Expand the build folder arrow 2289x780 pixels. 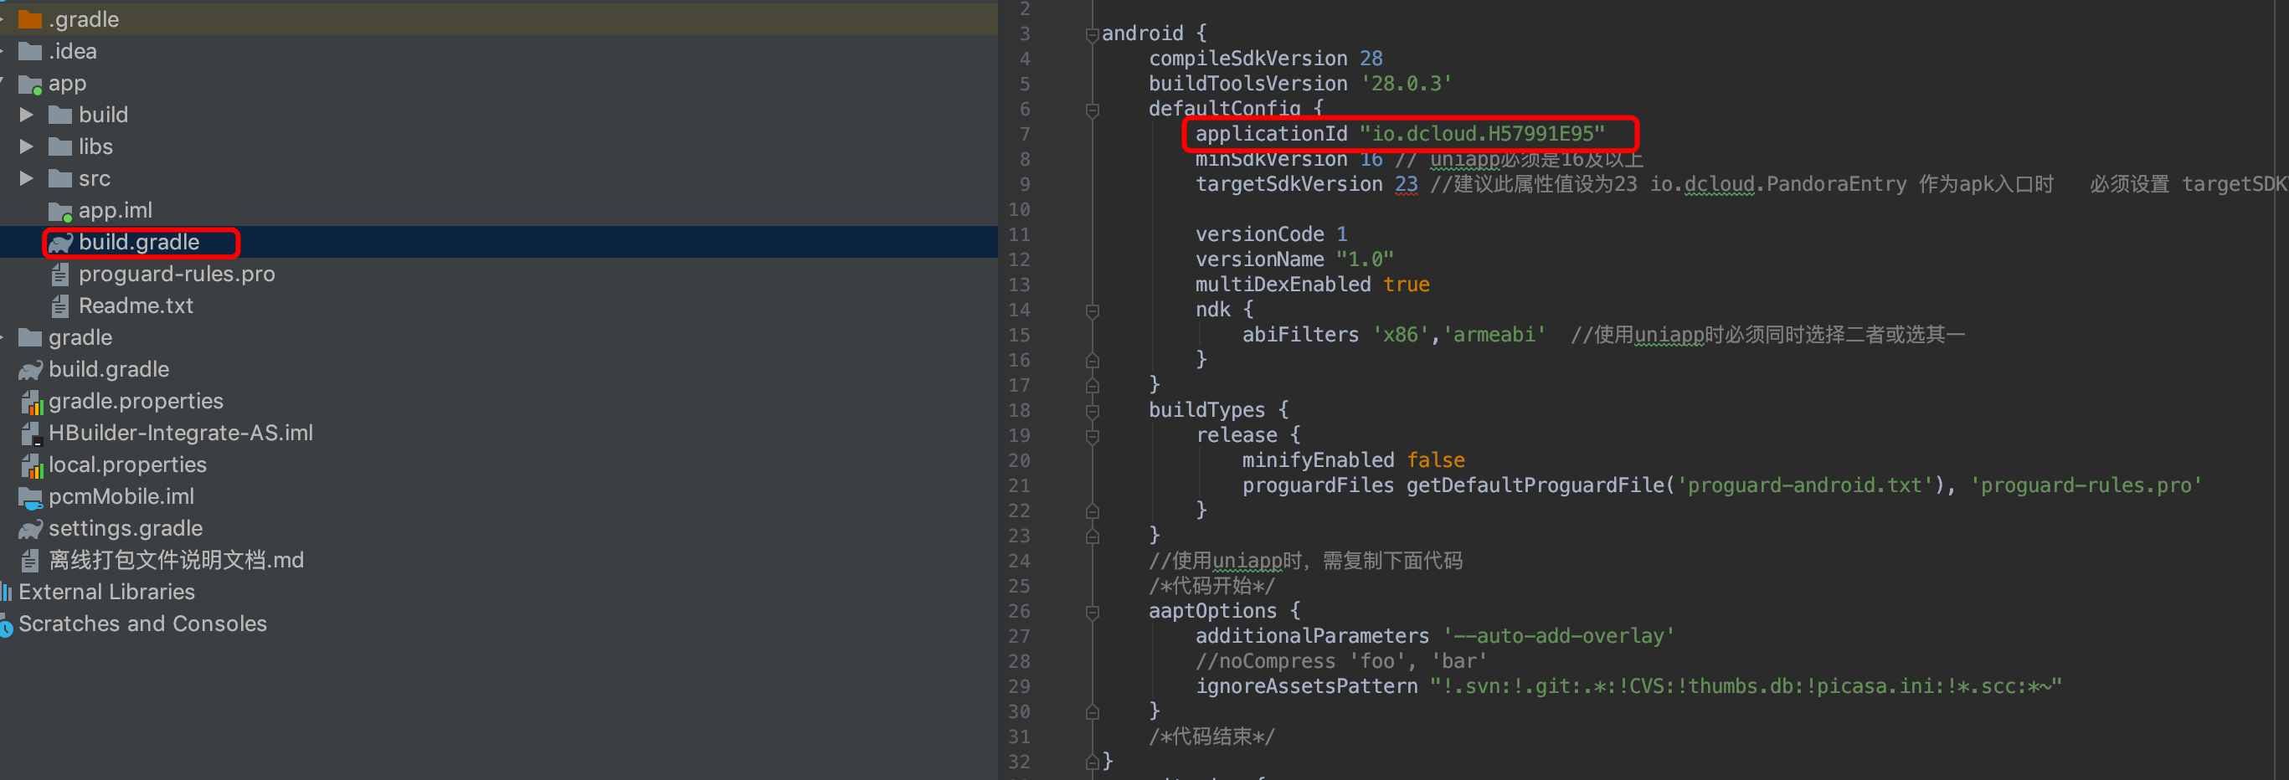click(27, 115)
